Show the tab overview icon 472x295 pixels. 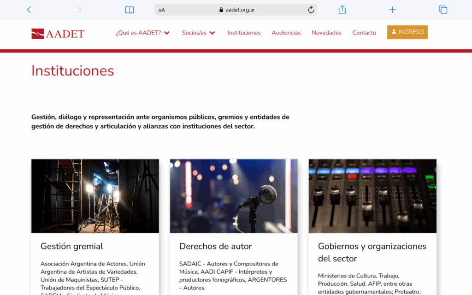[443, 10]
